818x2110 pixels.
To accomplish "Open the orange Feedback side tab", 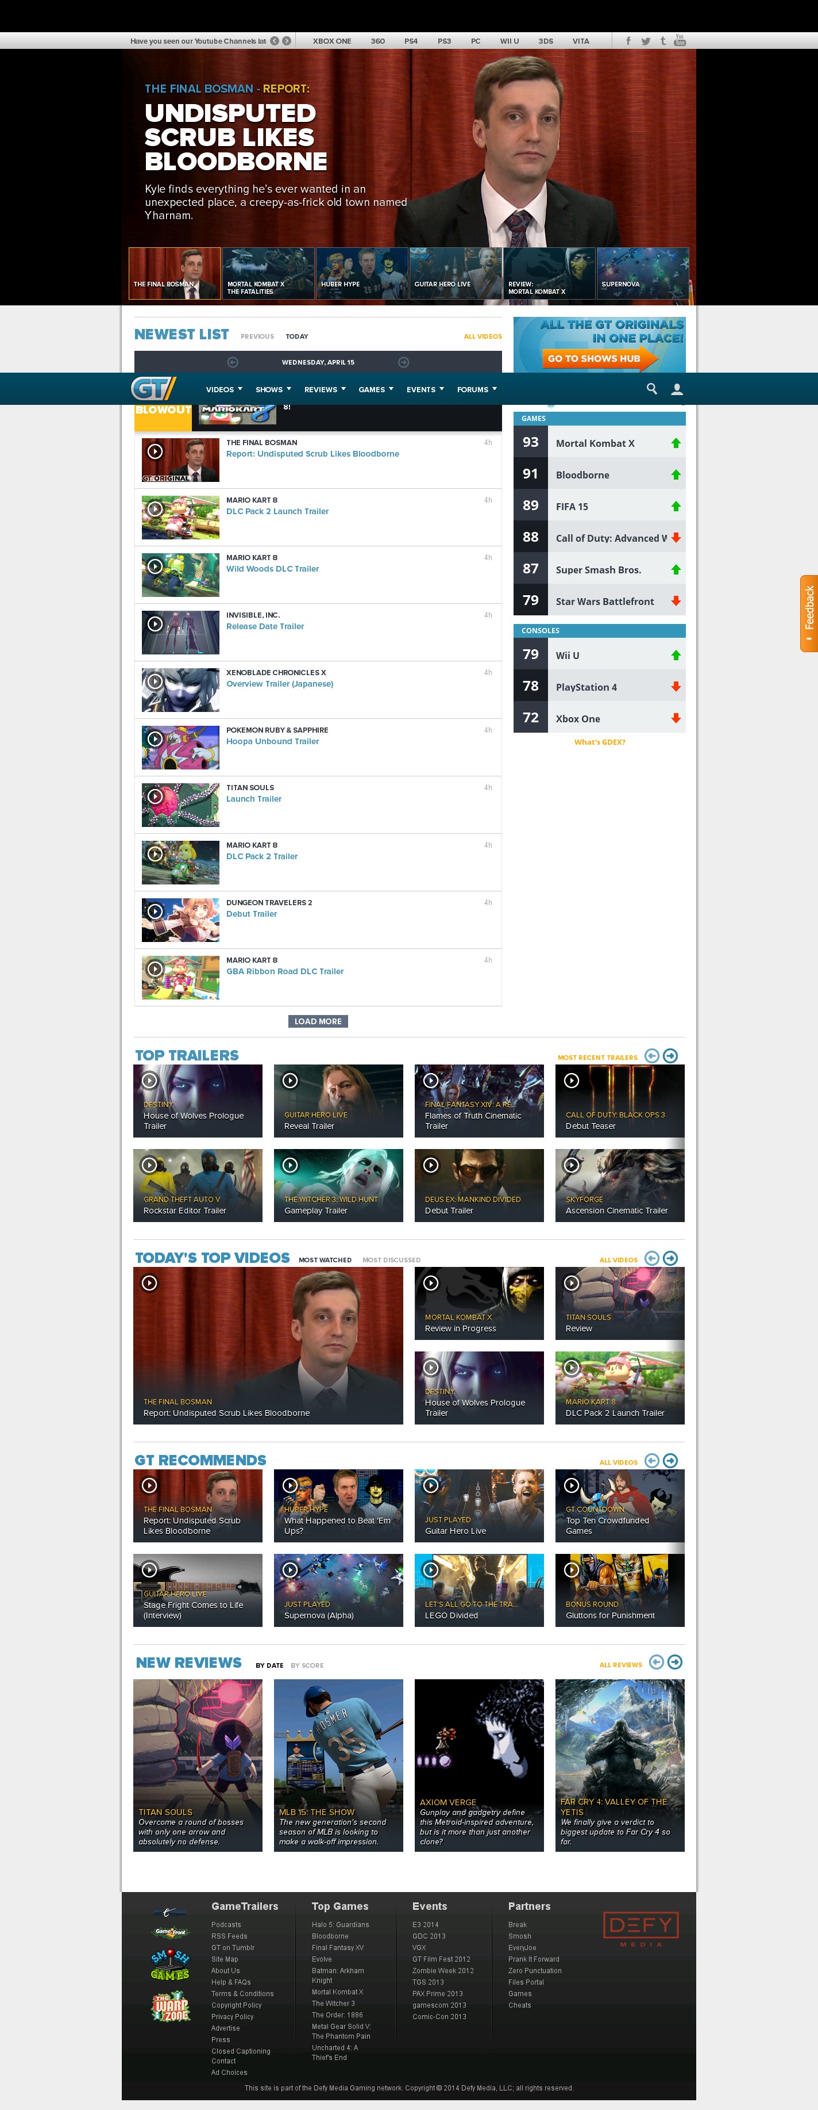I will click(x=808, y=612).
